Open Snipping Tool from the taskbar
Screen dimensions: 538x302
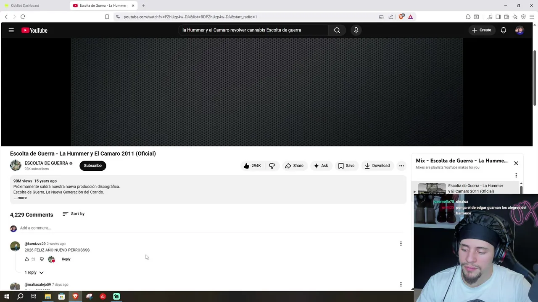click(89, 297)
